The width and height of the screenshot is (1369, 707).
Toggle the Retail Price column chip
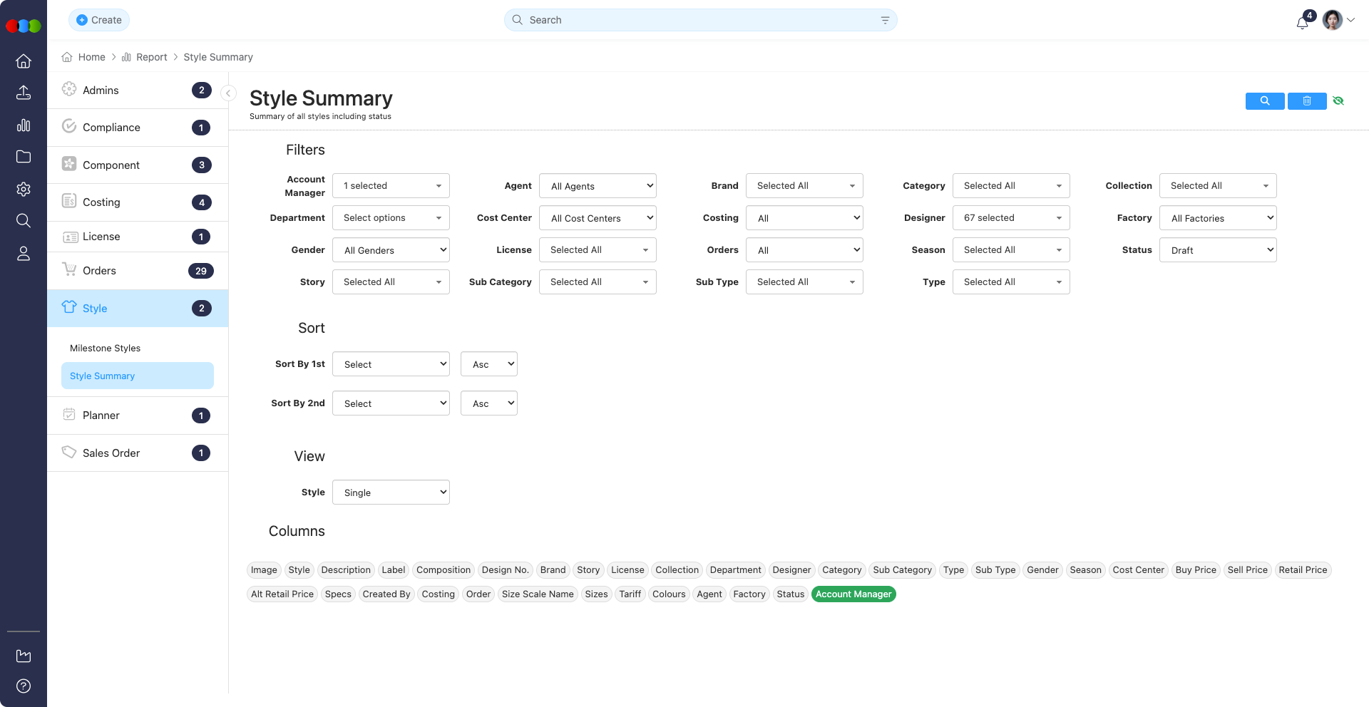[x=1302, y=570]
